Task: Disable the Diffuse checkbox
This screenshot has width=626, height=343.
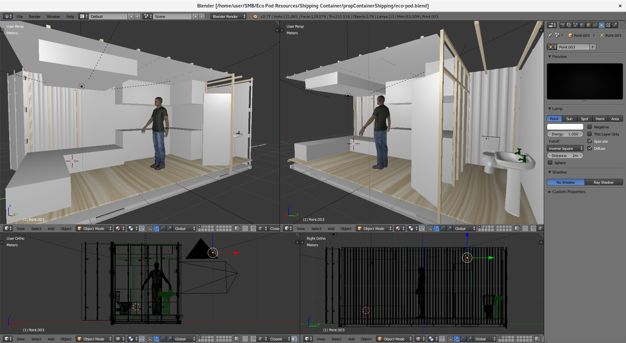Action: click(589, 148)
